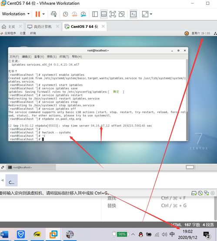Click the hard disk device status icon
This screenshot has width=217, height=241.
tap(194, 193)
